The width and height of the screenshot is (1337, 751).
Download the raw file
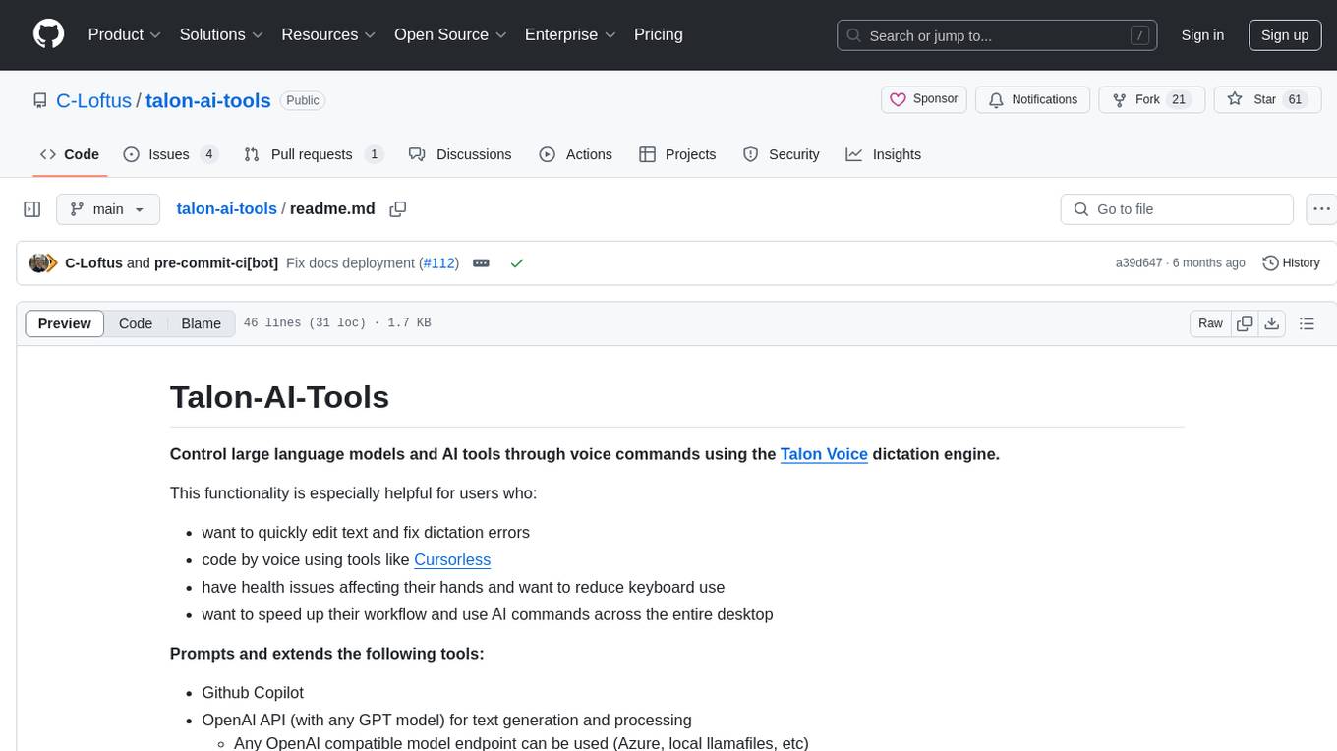[x=1271, y=323]
